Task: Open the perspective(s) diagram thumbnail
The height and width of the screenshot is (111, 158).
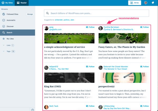Action: point(124,78)
